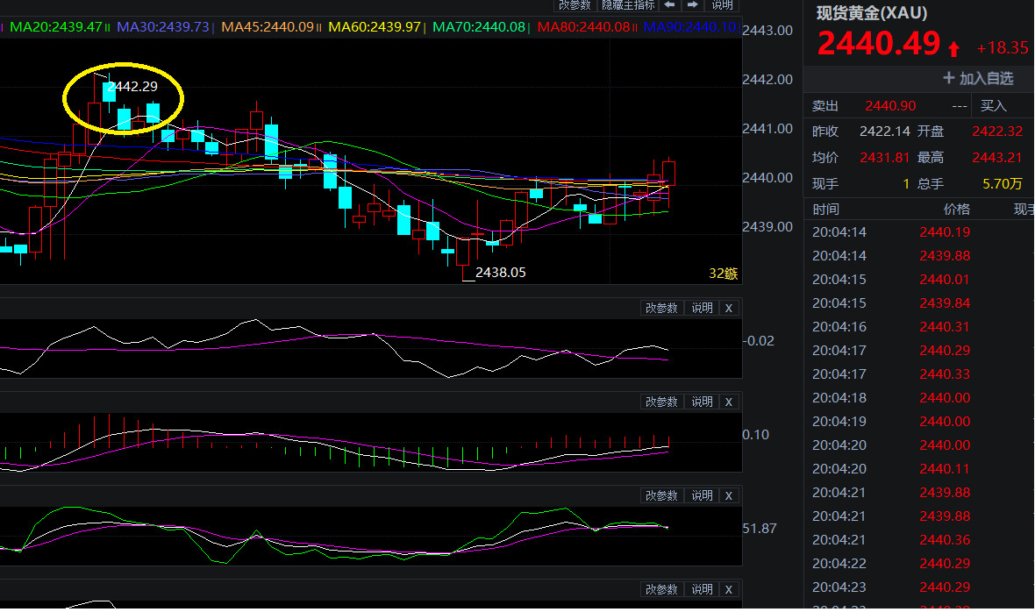Click 改参数 in the top chart toolbar

(575, 5)
